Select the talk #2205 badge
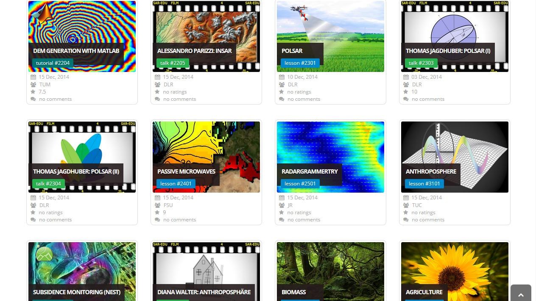Screen dimensions: 536x301 tap(173, 63)
